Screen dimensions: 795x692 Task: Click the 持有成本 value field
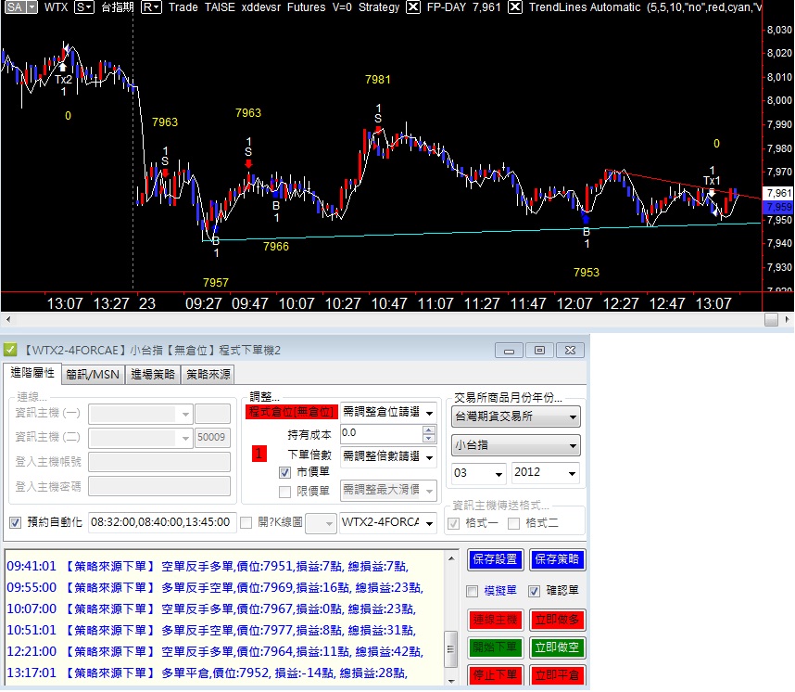(381, 433)
